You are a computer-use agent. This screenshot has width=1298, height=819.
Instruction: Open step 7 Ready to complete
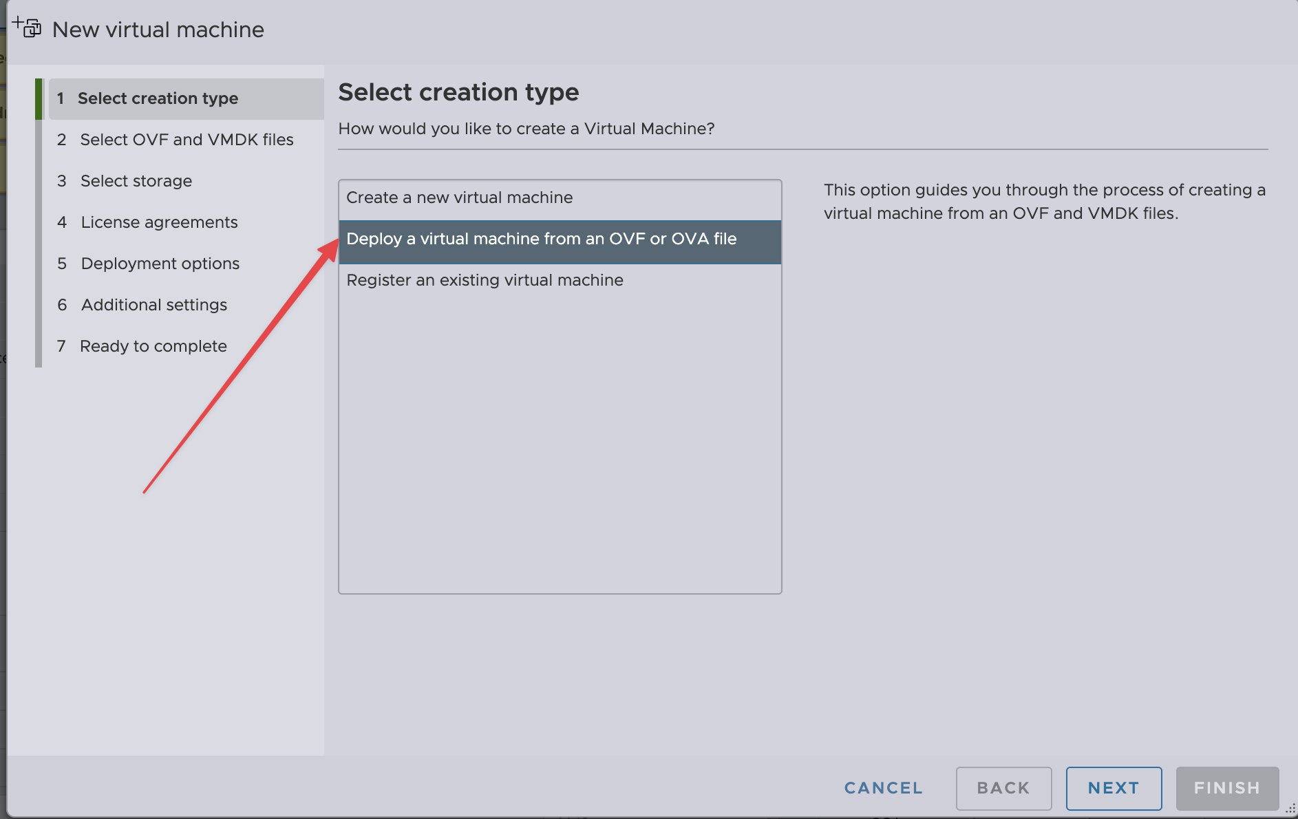point(153,347)
